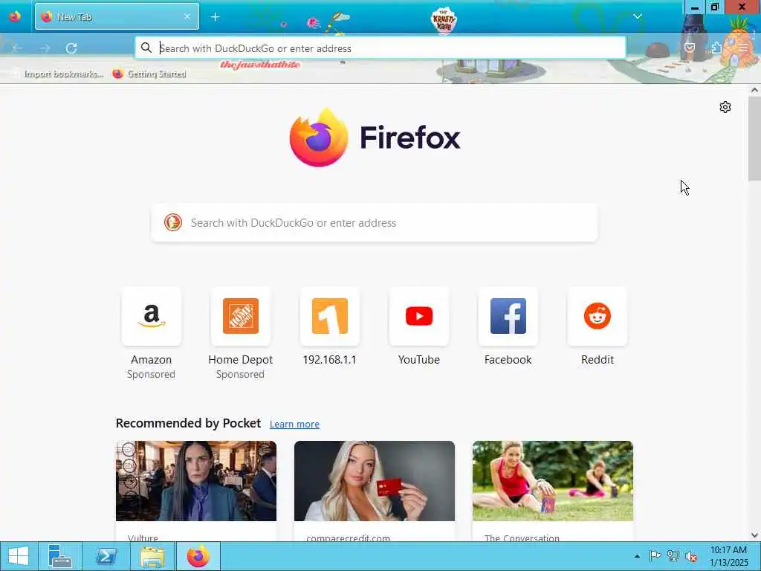Open a new tab with plus button
761x571 pixels.
click(x=215, y=17)
